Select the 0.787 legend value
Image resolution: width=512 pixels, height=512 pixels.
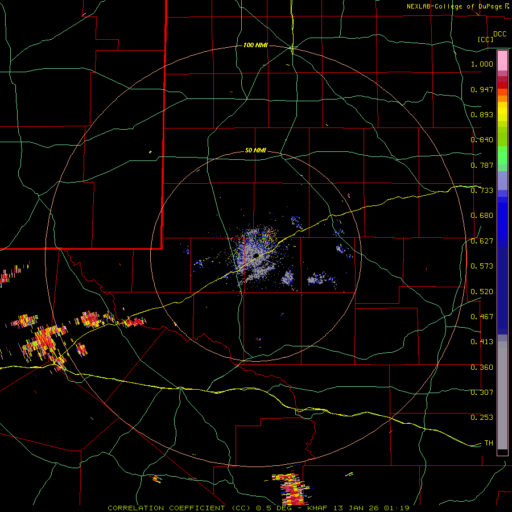pyautogui.click(x=482, y=165)
